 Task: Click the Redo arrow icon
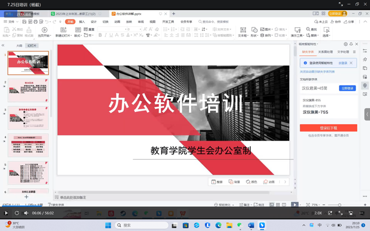pos(54,22)
